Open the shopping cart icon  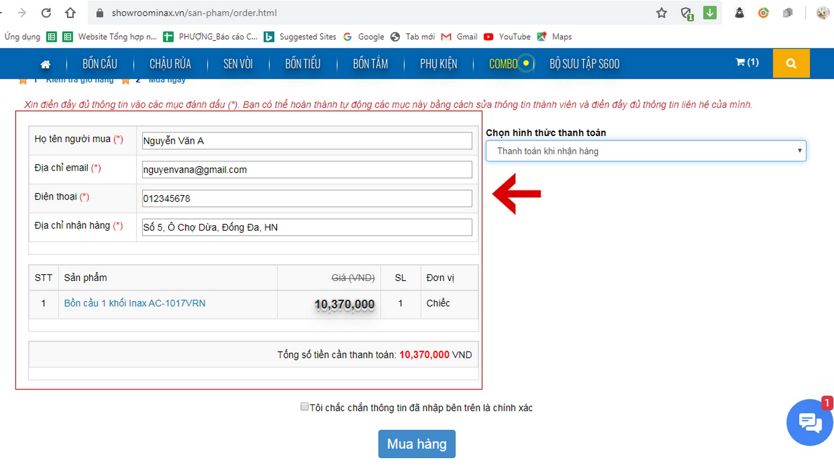click(x=746, y=62)
